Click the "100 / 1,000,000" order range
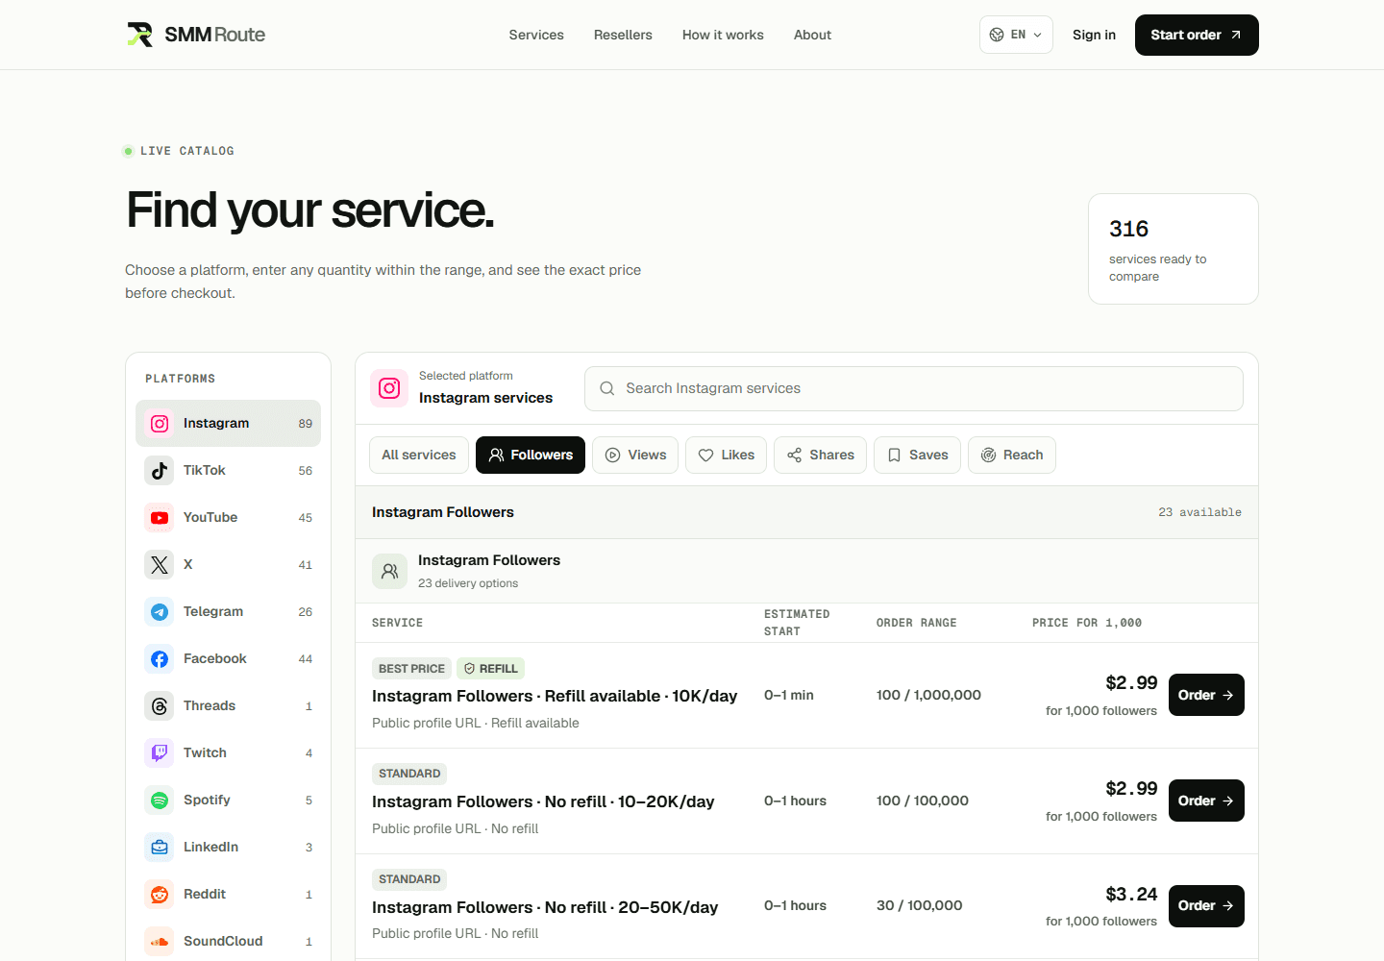 928,695
